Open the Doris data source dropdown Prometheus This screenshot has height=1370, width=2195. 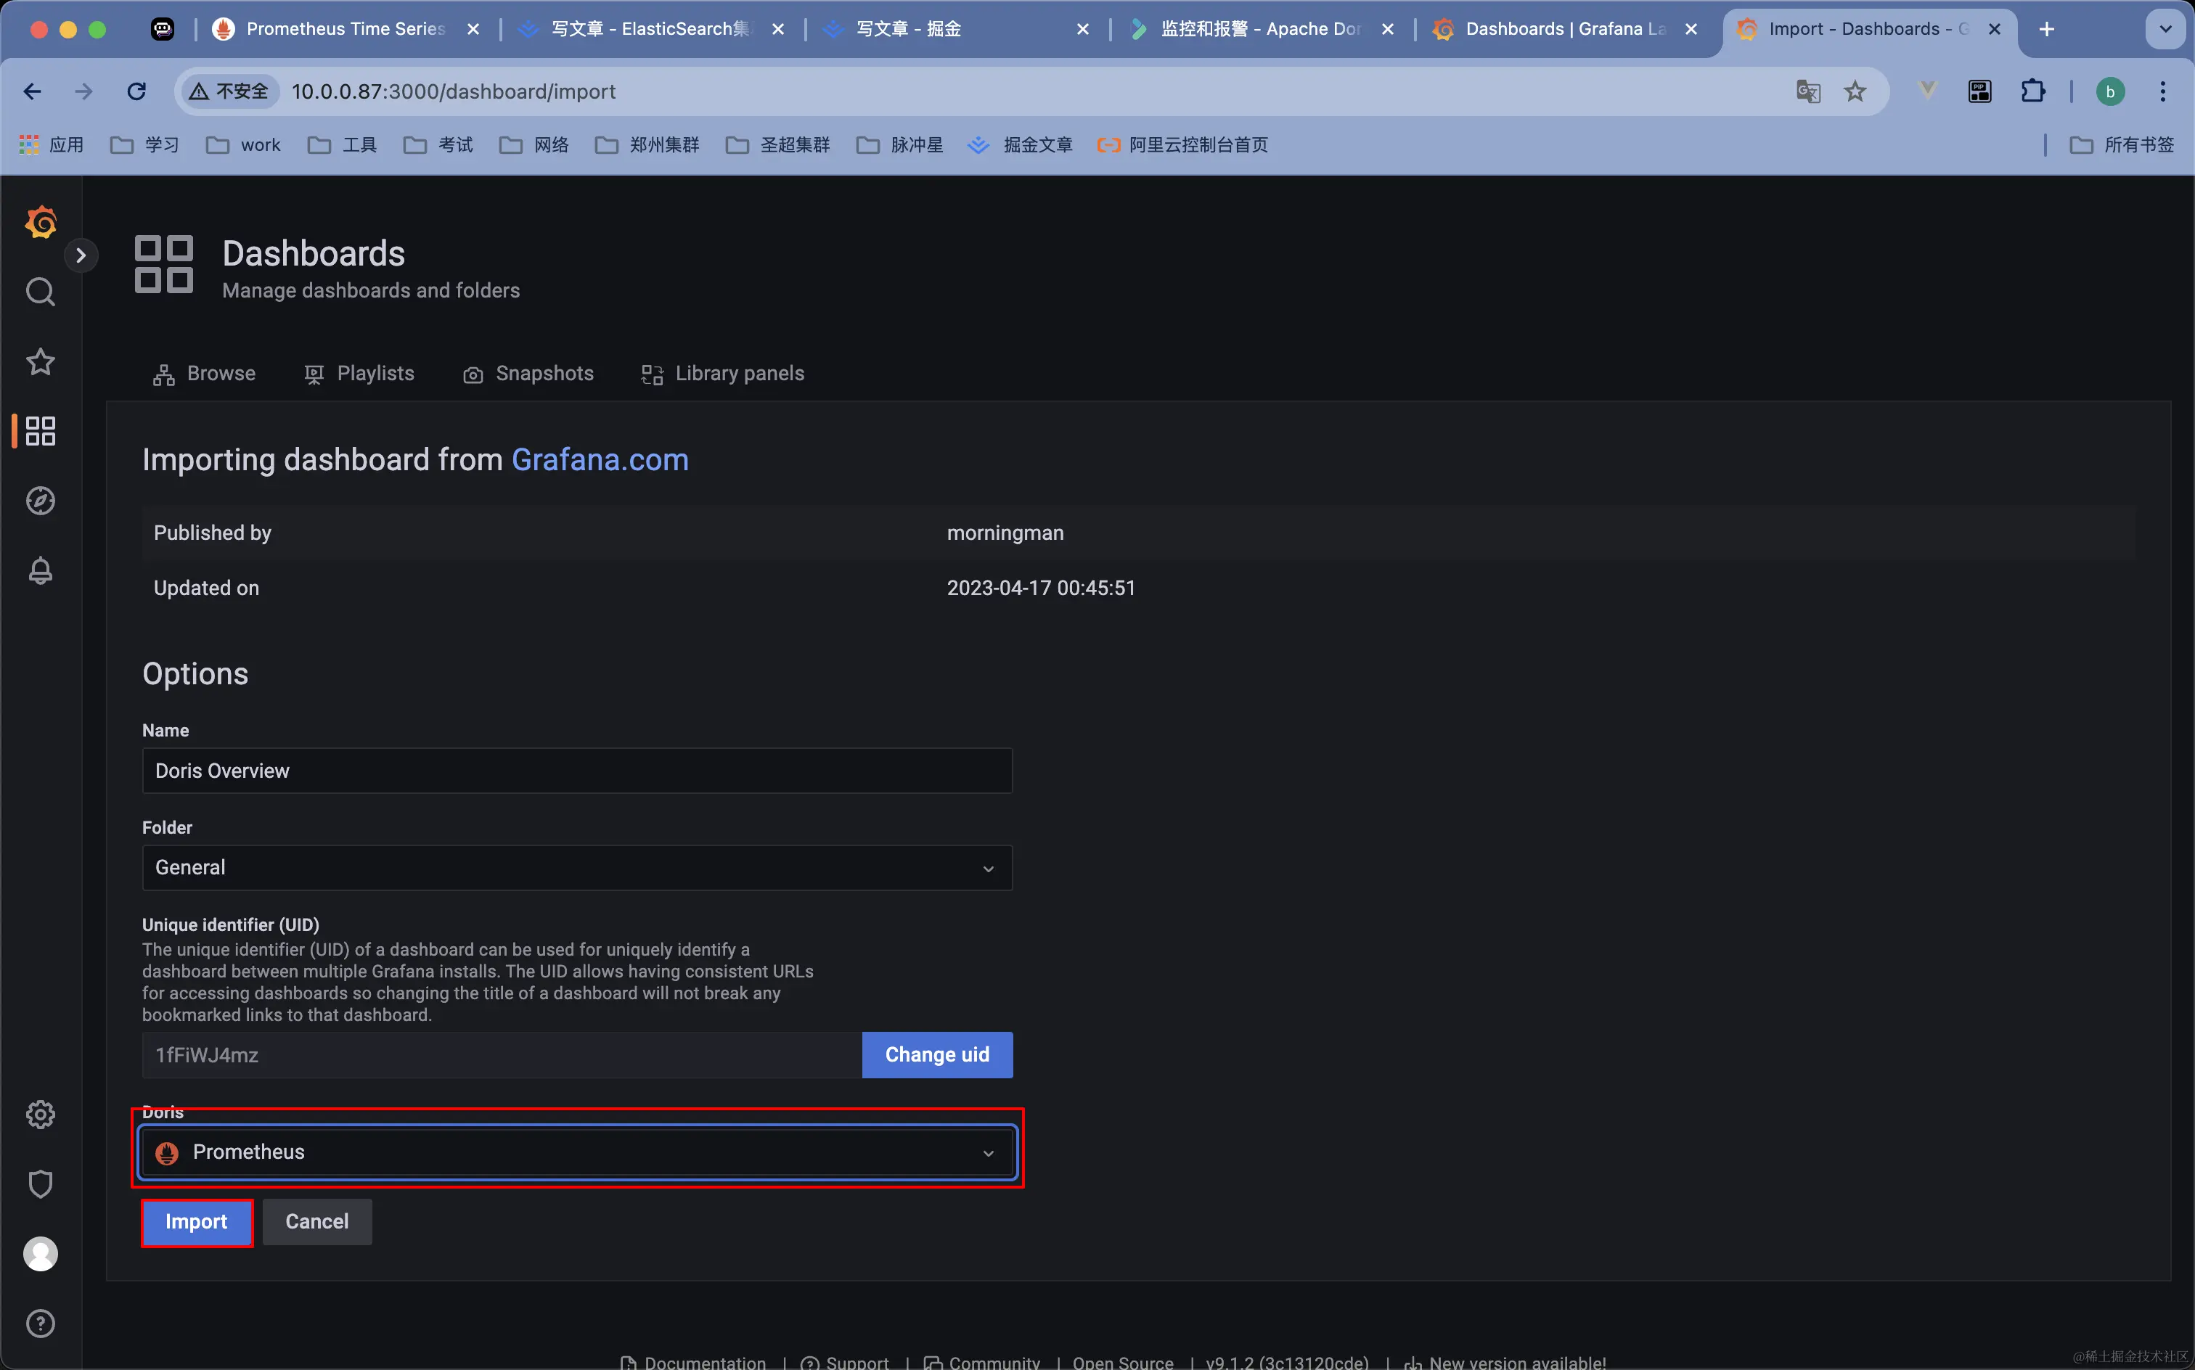click(x=577, y=1152)
